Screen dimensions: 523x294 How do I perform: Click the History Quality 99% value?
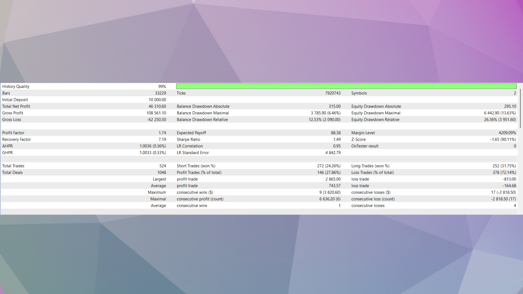tap(162, 87)
